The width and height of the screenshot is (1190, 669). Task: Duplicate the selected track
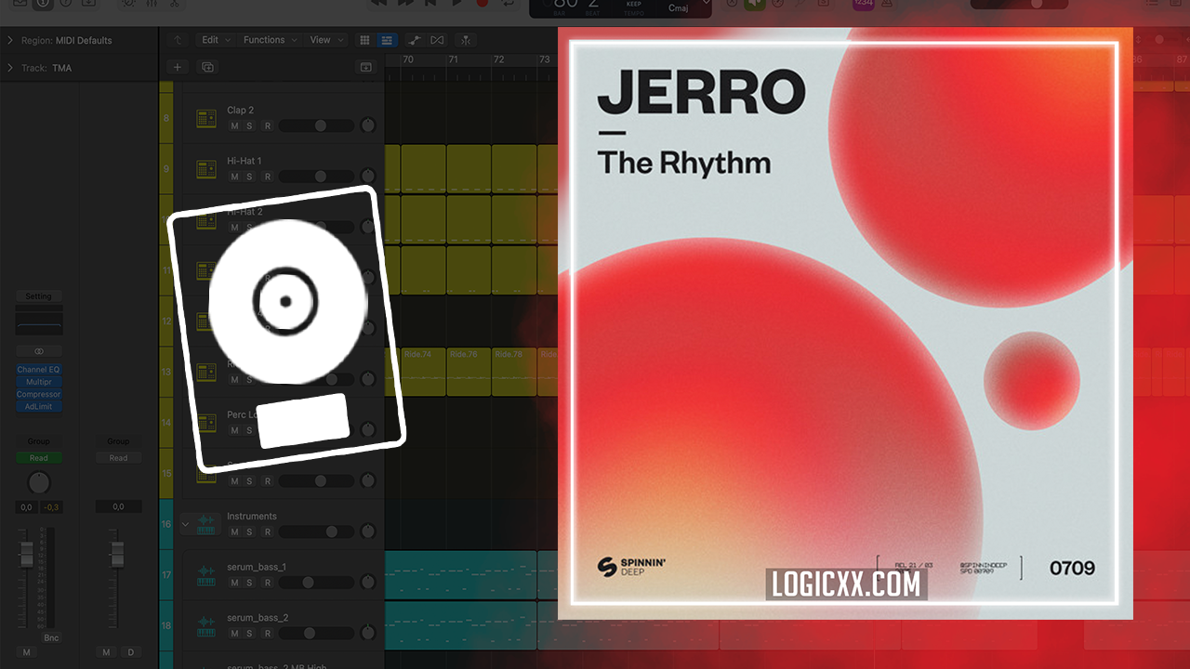pyautogui.click(x=207, y=67)
